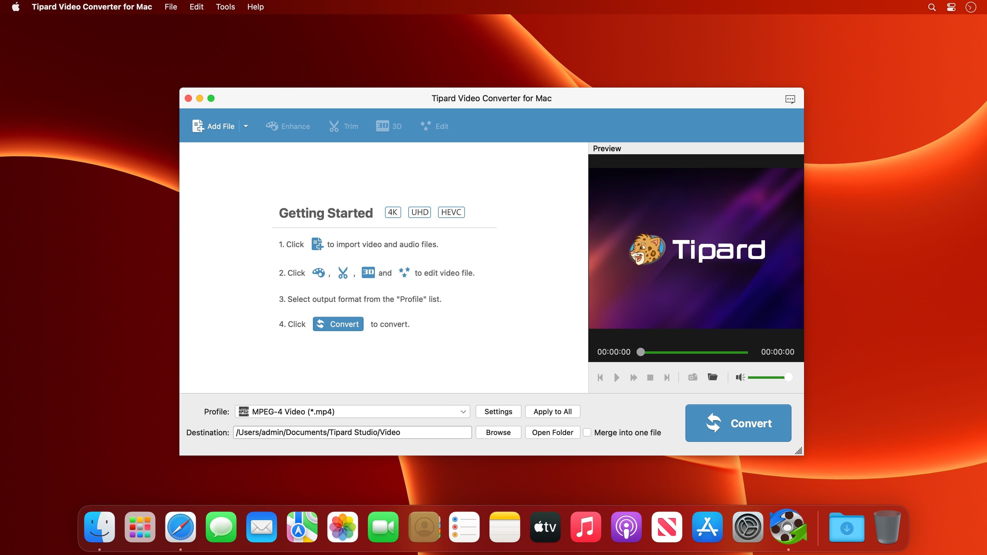Click Tipard Video Converter dock icon
Viewport: 987px width, 555px height.
point(789,527)
